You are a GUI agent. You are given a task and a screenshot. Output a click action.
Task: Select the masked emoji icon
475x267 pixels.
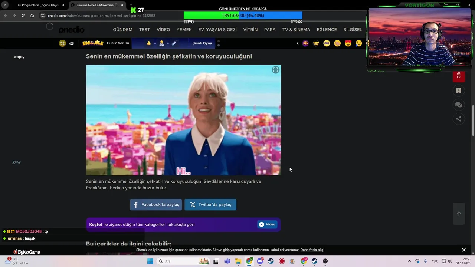click(x=327, y=43)
